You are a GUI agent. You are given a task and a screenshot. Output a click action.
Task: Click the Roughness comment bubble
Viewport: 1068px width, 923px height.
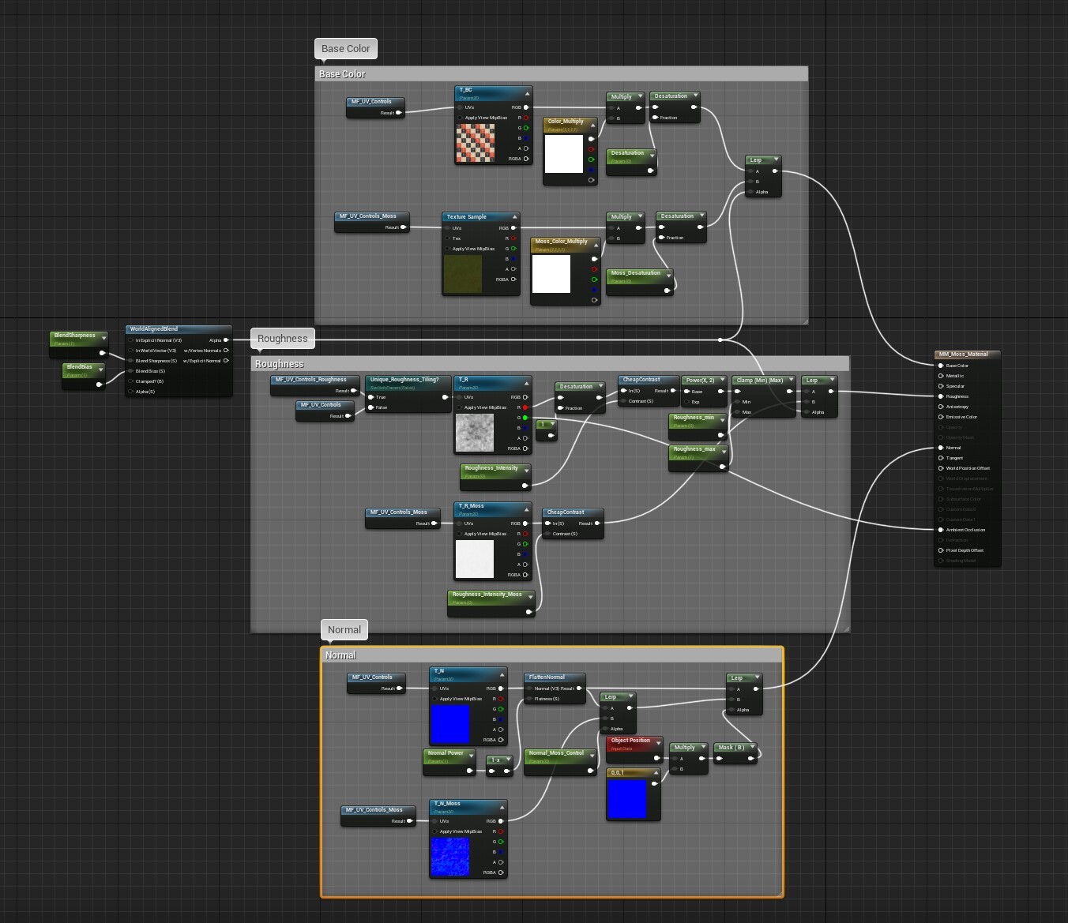pyautogui.click(x=282, y=338)
